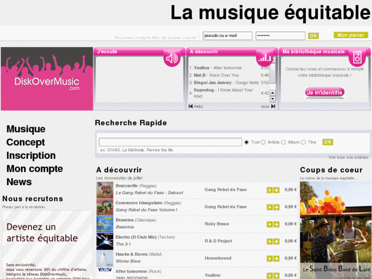Click the speaker icon in J'écoute panel
The image size is (372, 279).
[x=172, y=58]
